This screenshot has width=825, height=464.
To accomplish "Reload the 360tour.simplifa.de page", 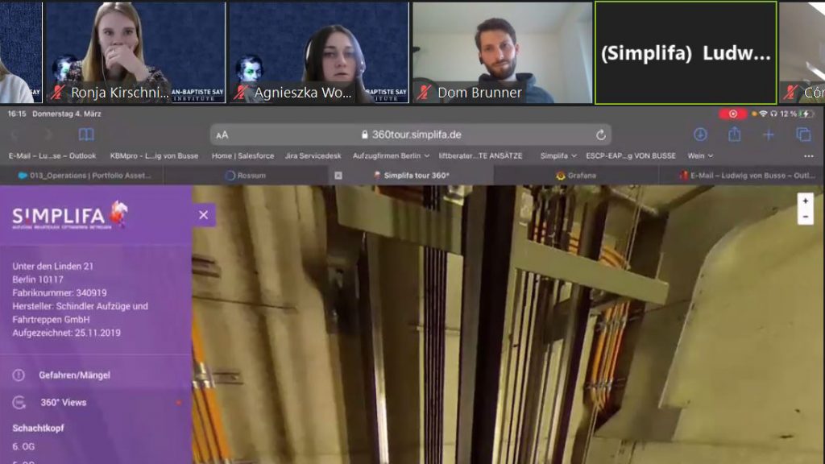I will point(601,135).
